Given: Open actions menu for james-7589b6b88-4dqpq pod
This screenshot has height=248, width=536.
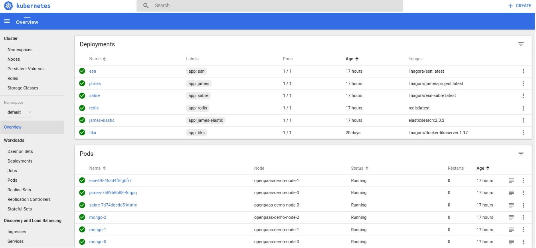Looking at the screenshot, I should coord(523,193).
